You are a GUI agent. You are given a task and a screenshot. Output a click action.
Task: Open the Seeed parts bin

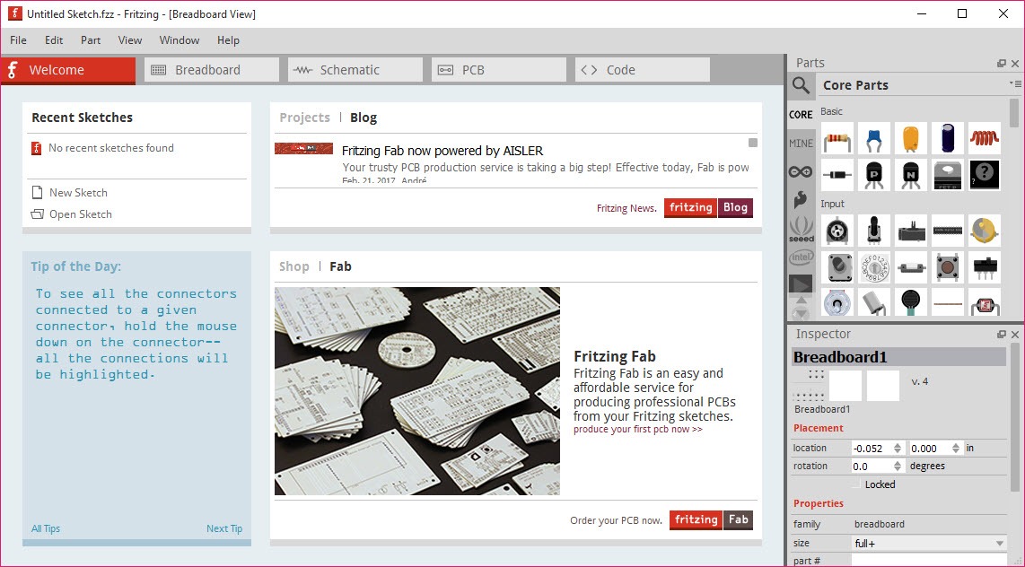801,229
